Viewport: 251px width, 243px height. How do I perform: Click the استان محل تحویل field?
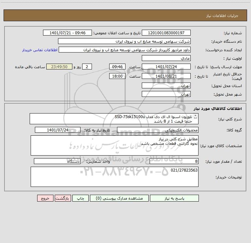[166, 86]
